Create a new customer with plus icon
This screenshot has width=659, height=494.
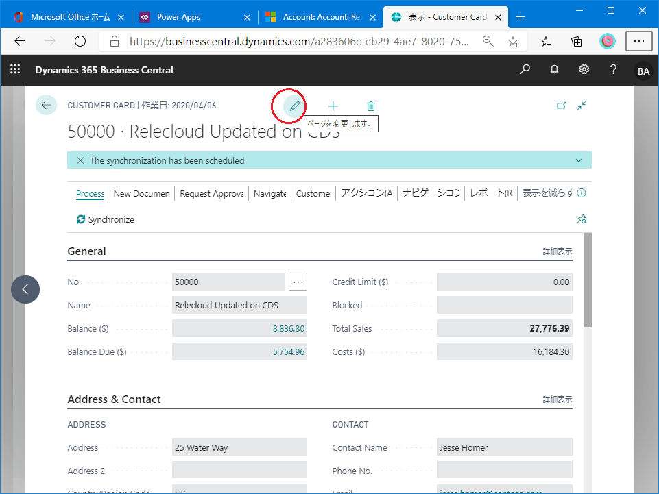coord(333,106)
